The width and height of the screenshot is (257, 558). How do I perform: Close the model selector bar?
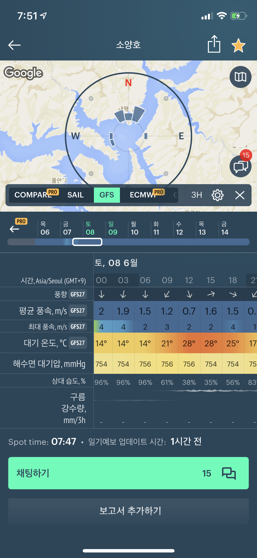240,195
